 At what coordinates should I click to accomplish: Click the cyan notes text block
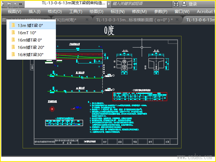118,117
